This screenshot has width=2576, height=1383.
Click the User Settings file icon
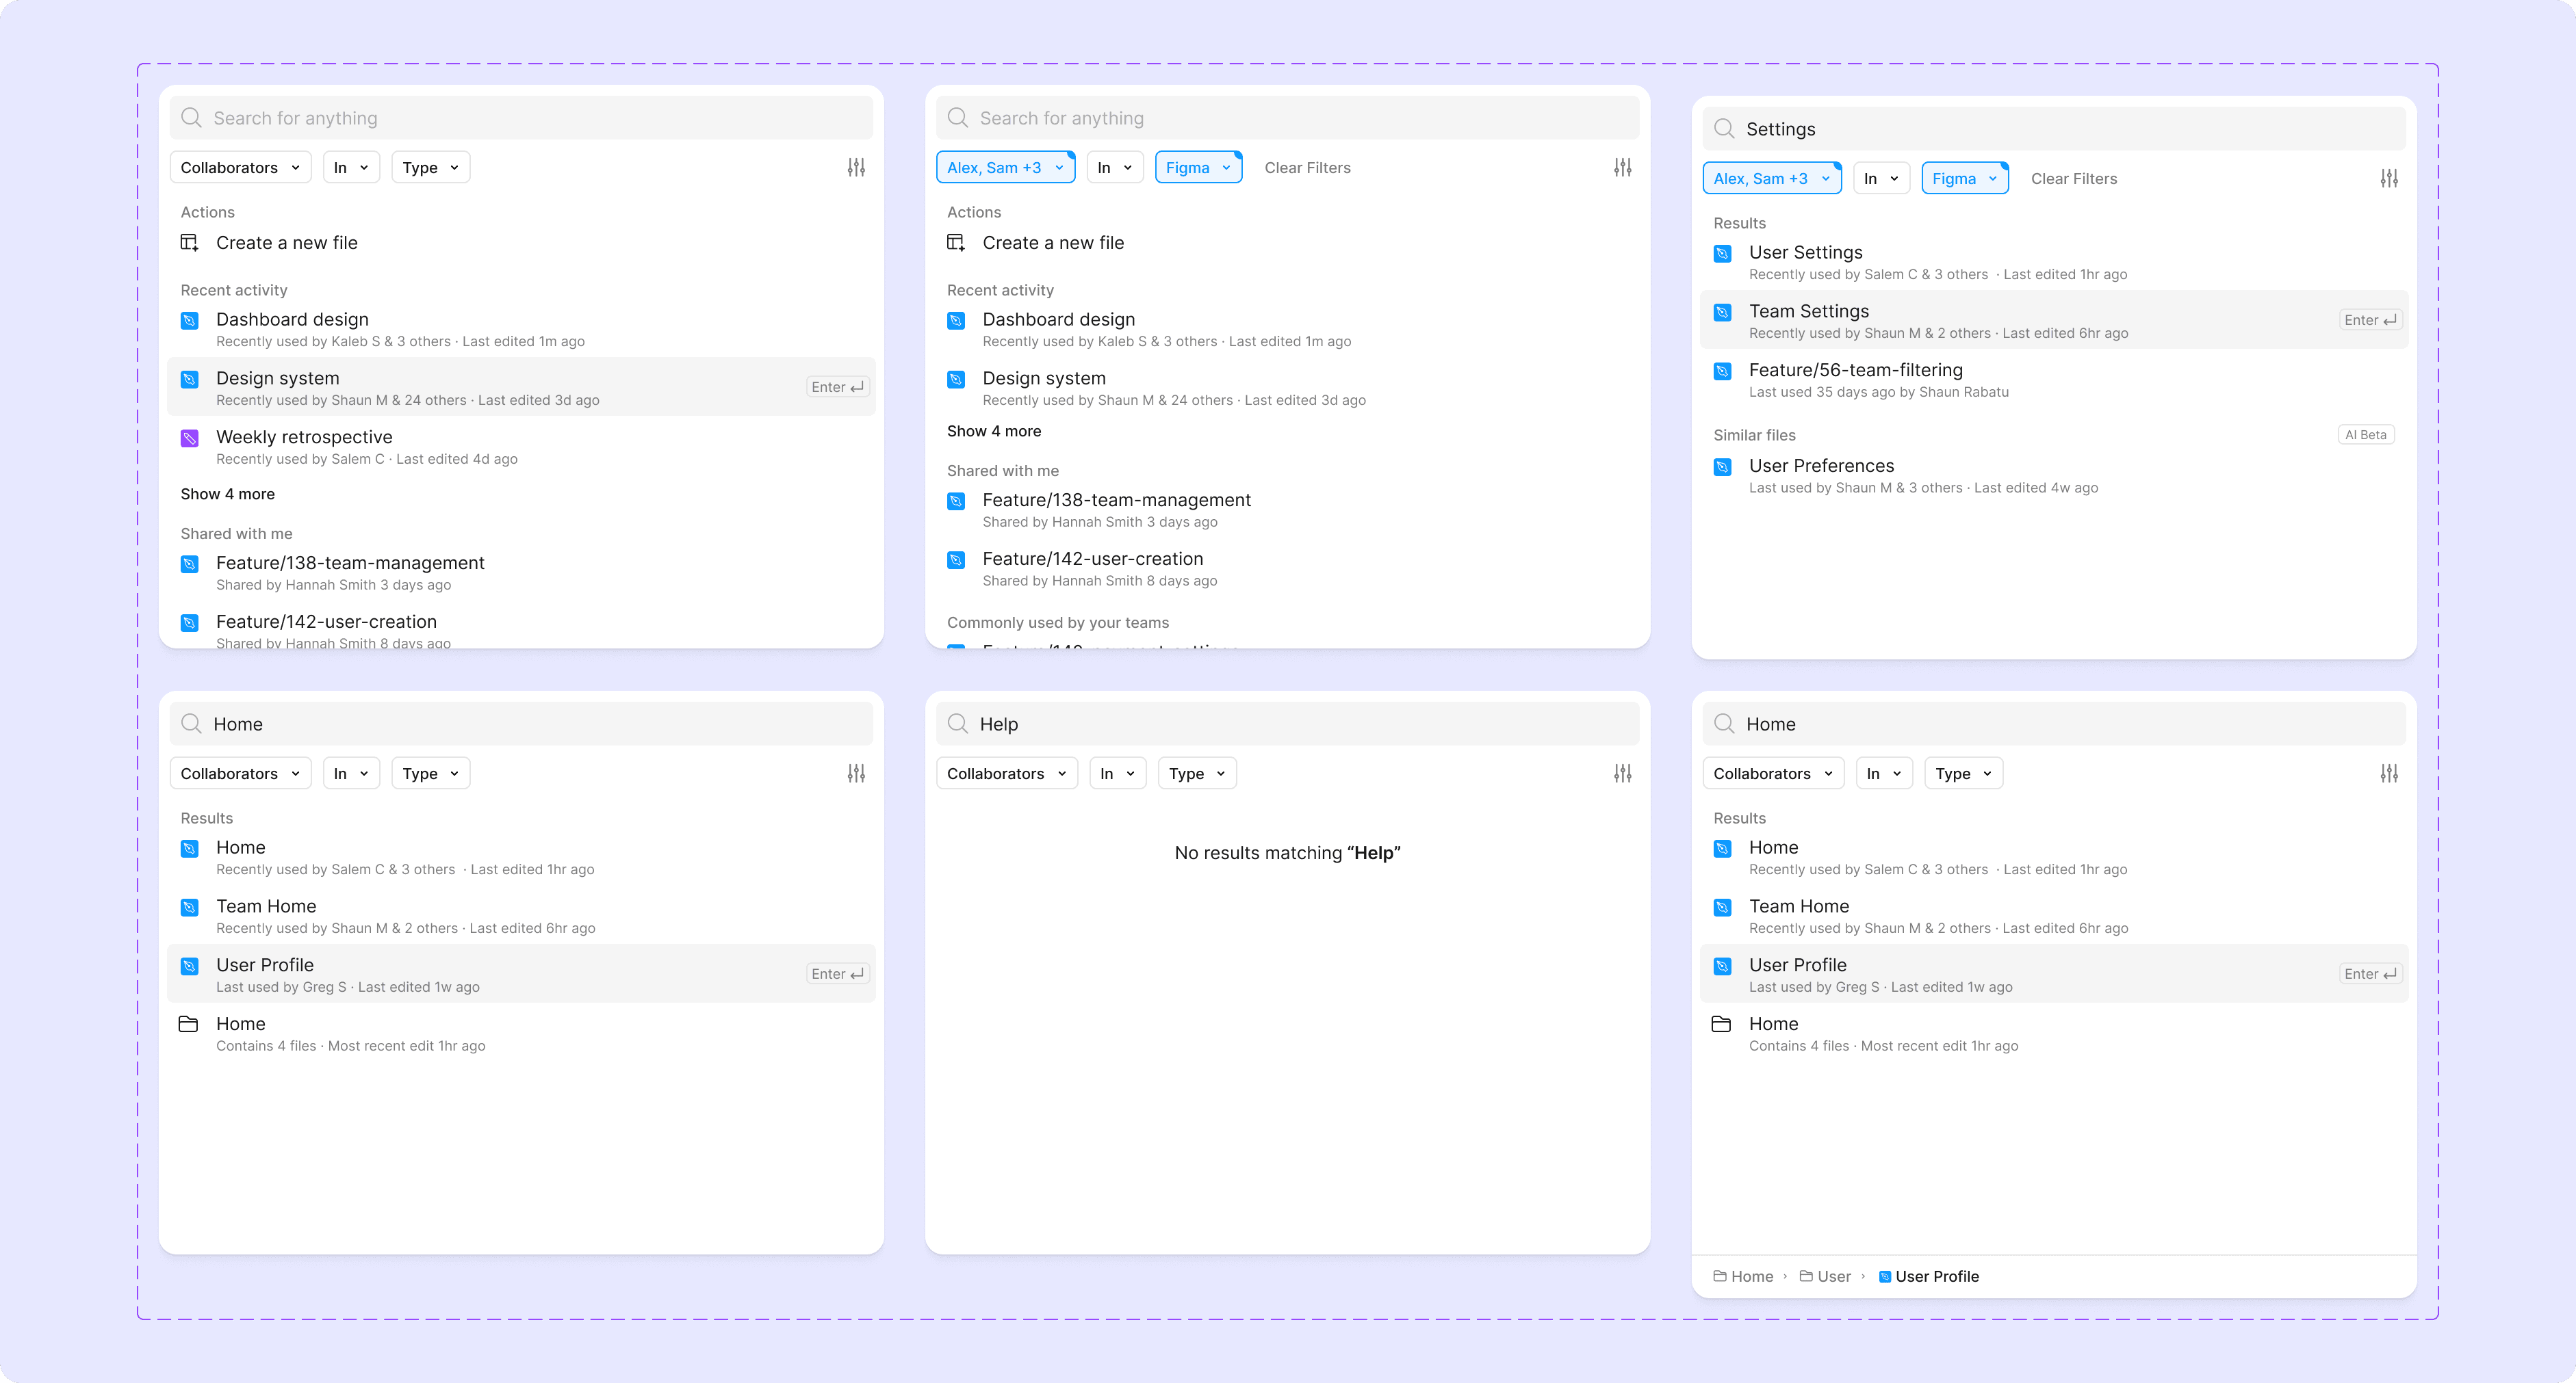pos(1722,254)
